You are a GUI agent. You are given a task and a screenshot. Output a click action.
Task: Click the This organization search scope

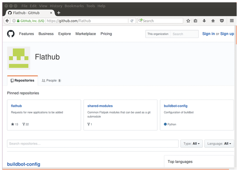click(158, 34)
